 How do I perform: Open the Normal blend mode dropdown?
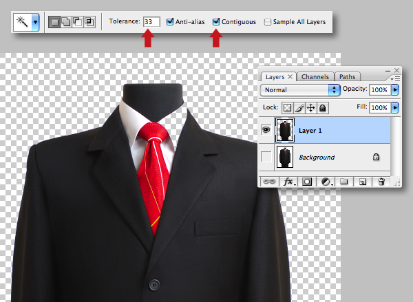point(300,90)
